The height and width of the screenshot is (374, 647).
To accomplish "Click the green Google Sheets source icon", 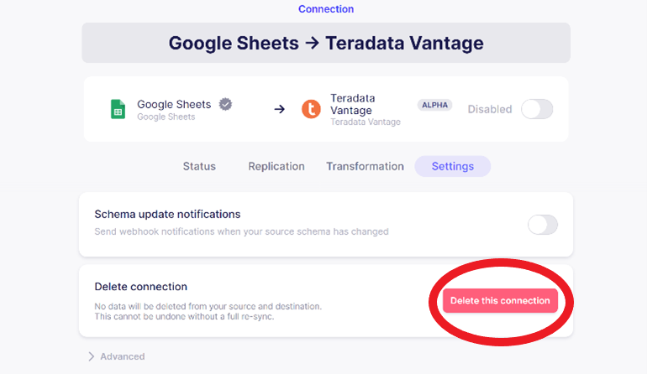I will (x=118, y=109).
